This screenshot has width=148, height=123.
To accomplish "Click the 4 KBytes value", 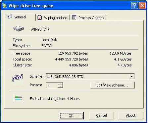I will click(124, 65).
